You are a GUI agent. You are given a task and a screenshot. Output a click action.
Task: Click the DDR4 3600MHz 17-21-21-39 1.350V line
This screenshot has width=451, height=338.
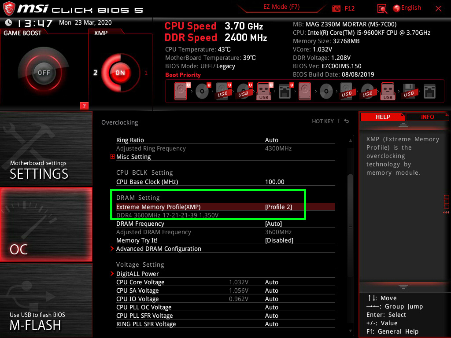167,215
